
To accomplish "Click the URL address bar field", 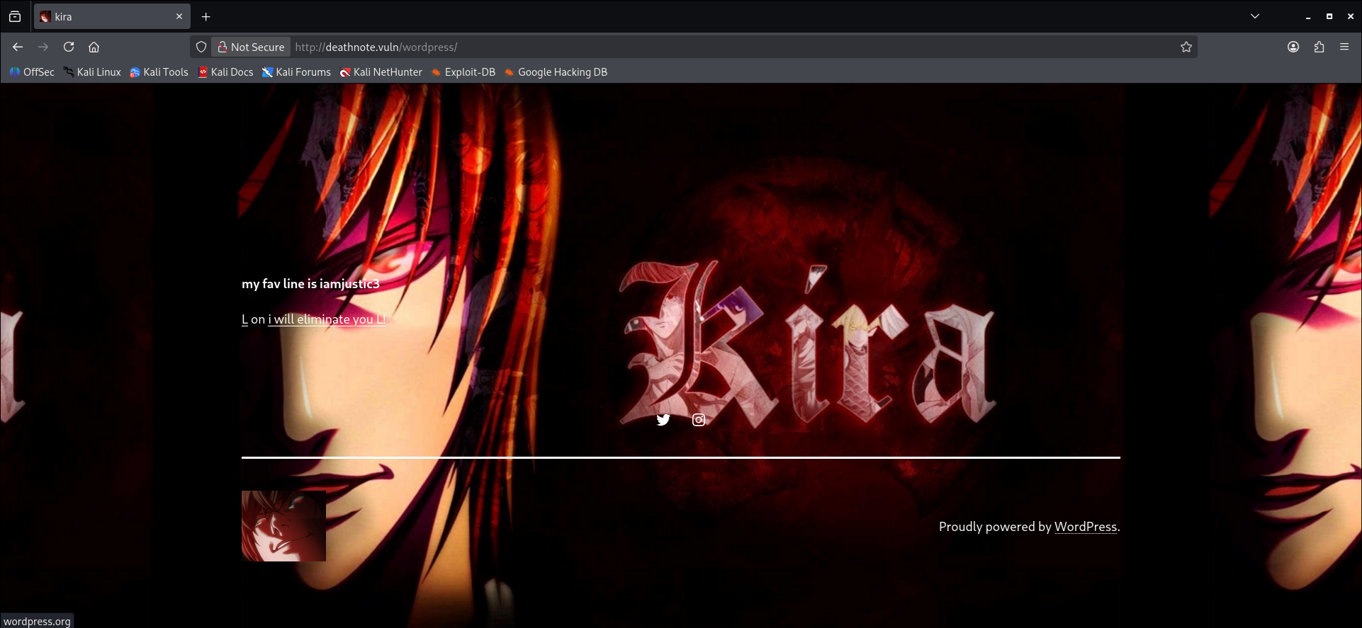I will (x=709, y=47).
